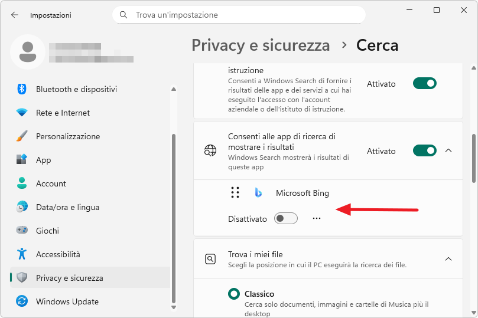Screen dimensions: 478x318
Task: Disable Consenti alle app di ricerca toggle
Action: point(425,150)
